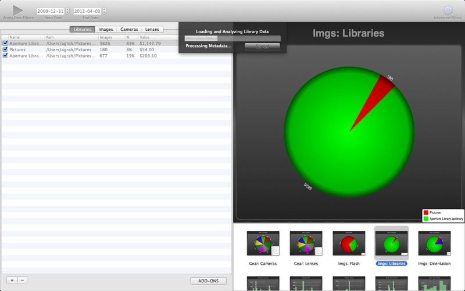Viewport: 465px width, 291px height.
Task: Select the $54.00 value cell
Action: 147,49
